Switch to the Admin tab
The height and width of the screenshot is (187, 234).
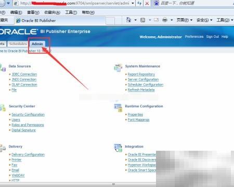37,44
